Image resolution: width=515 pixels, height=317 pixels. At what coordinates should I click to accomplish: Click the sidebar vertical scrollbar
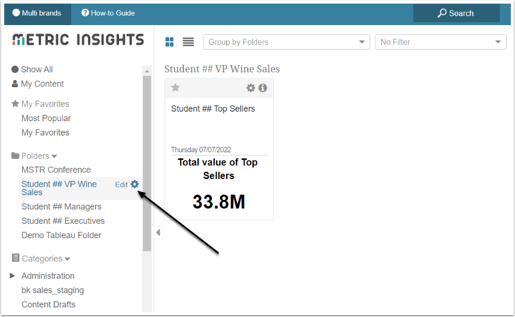pos(147,161)
